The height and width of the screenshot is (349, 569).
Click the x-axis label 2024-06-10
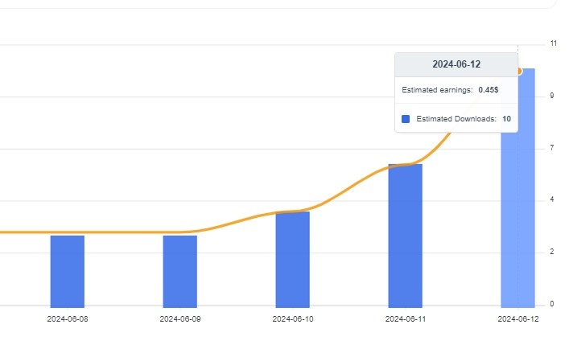pyautogui.click(x=293, y=319)
